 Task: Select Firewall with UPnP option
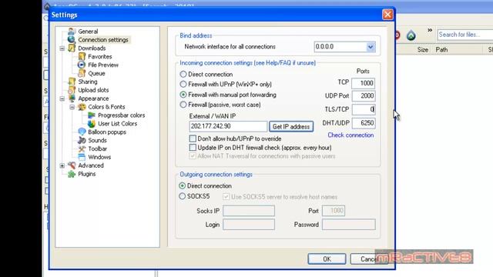pos(183,84)
